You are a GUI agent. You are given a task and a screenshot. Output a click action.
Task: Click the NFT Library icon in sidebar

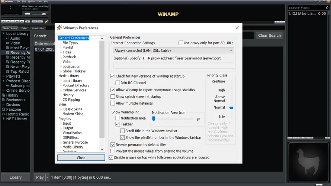tap(3, 119)
